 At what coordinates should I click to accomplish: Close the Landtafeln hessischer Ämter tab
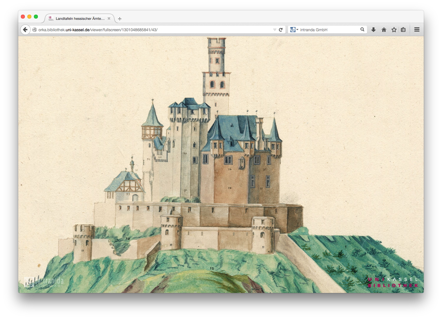(x=109, y=19)
